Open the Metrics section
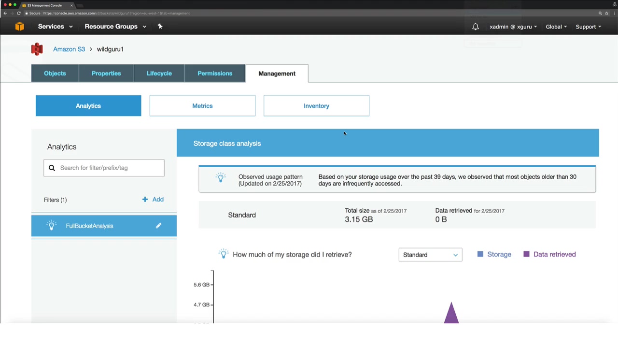 point(202,106)
